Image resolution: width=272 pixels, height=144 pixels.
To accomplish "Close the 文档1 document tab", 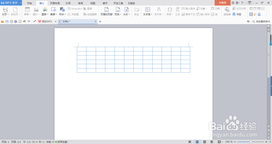I will [95, 22].
